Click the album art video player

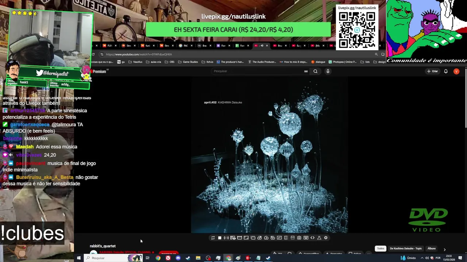pyautogui.click(x=269, y=155)
